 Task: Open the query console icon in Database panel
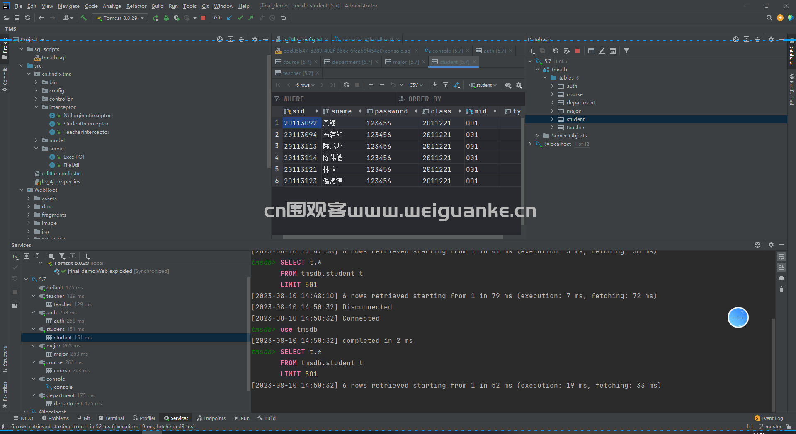point(613,51)
